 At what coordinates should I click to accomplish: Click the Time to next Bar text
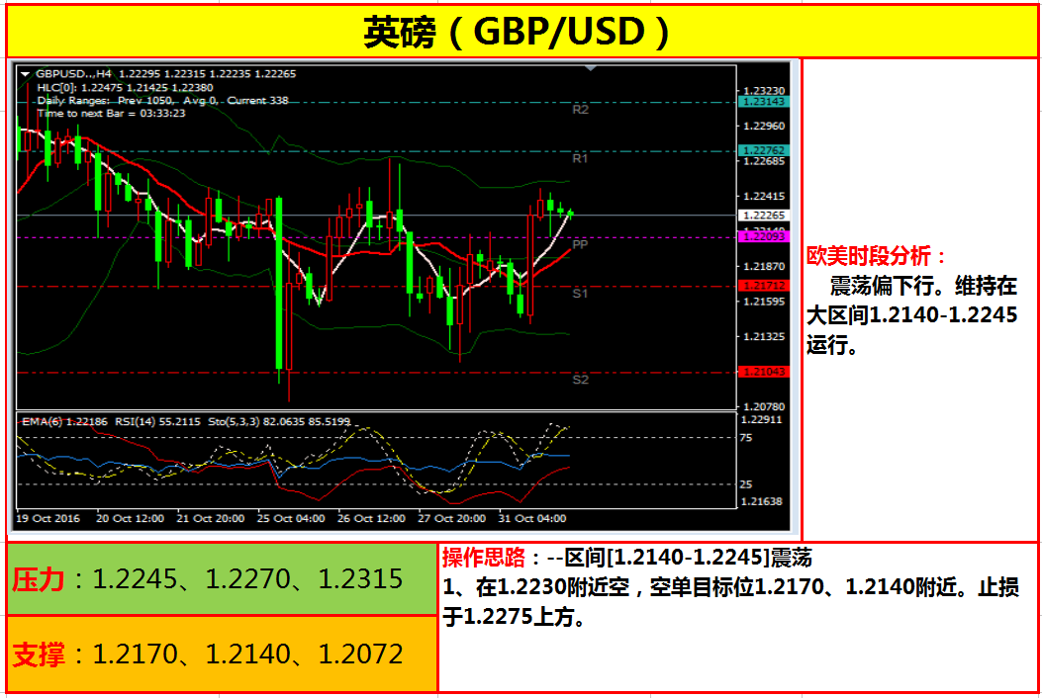pyautogui.click(x=111, y=114)
